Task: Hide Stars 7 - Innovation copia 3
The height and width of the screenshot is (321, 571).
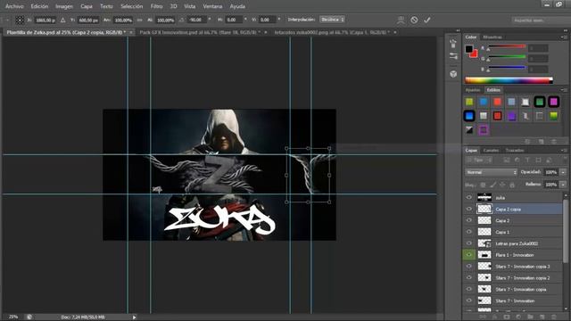Action: pos(469,267)
